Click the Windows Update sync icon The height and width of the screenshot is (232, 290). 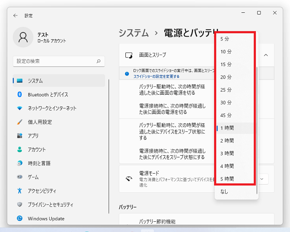point(20,218)
